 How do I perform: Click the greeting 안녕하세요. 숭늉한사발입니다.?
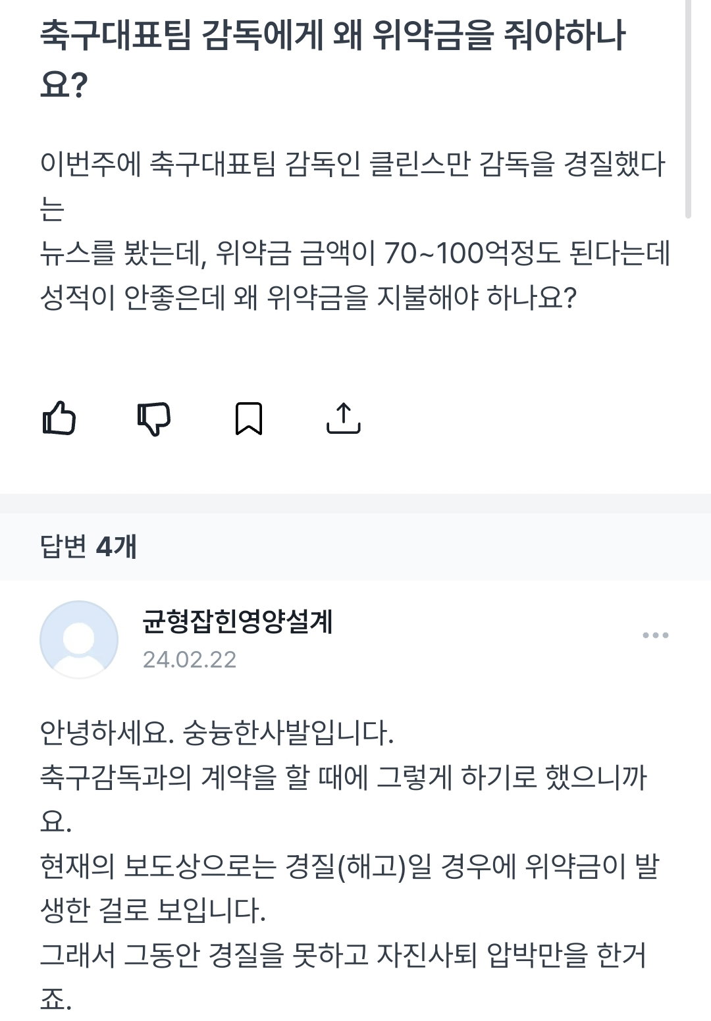click(x=217, y=732)
